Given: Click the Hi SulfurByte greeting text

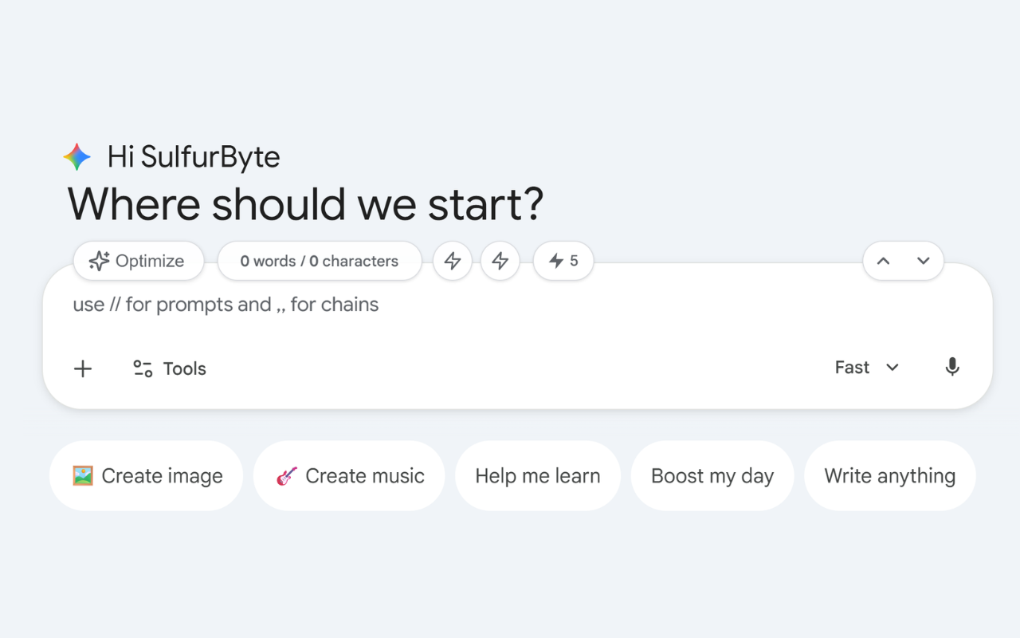Looking at the screenshot, I should point(194,157).
